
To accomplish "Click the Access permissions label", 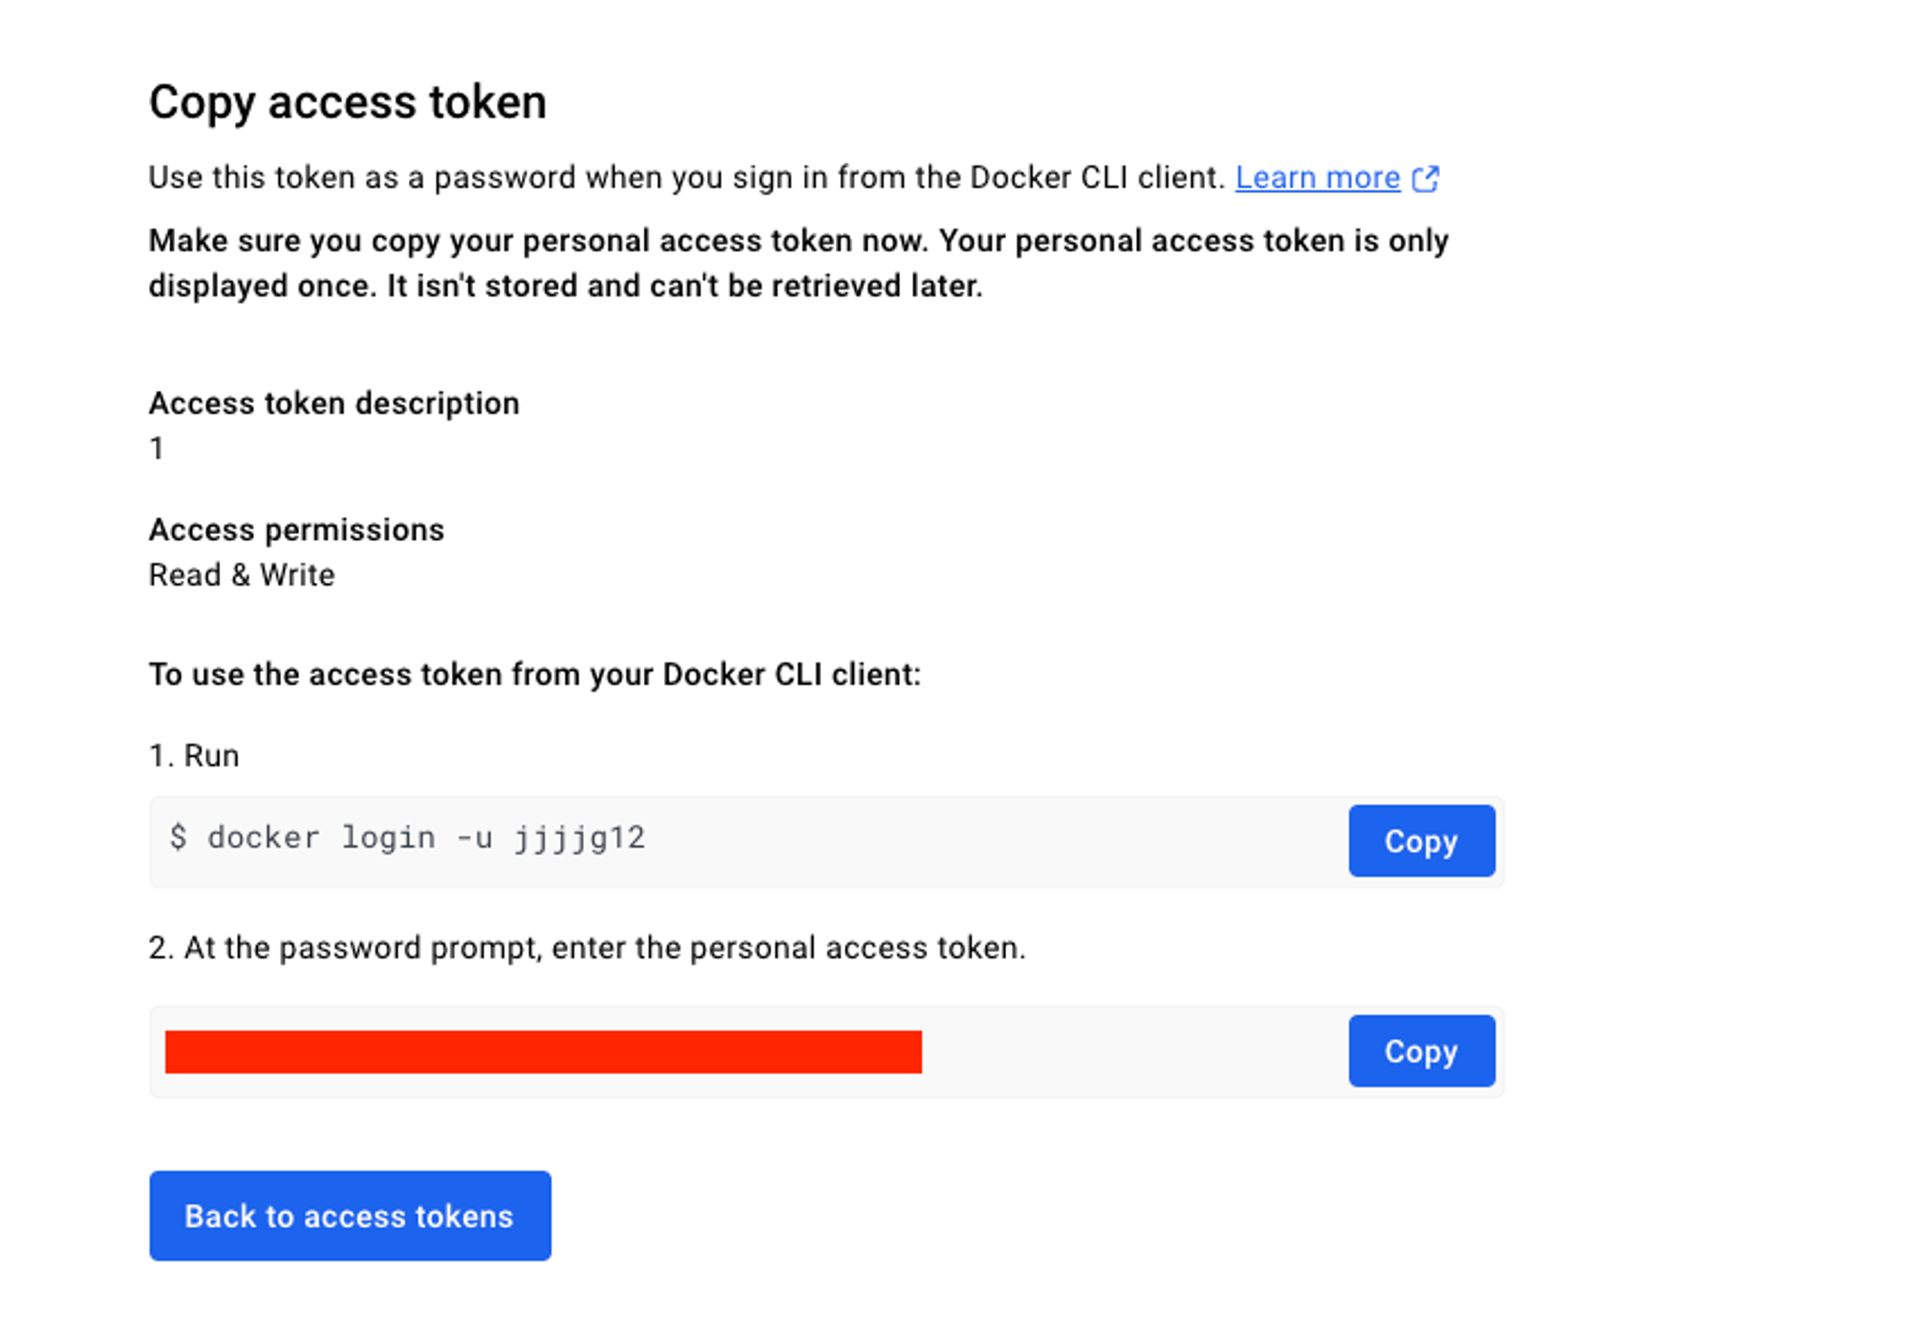I will pyautogui.click(x=296, y=529).
